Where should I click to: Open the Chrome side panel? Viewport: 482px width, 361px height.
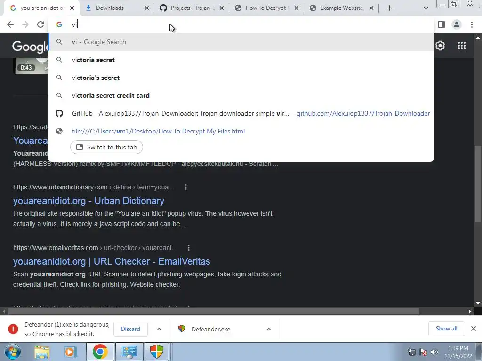[442, 24]
